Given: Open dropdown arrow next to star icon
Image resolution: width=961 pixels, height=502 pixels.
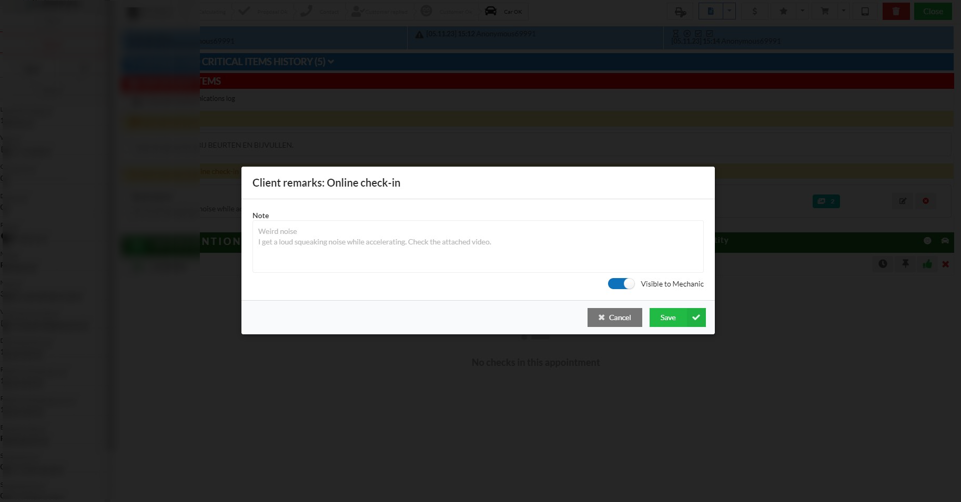Looking at the screenshot, I should tap(802, 11).
